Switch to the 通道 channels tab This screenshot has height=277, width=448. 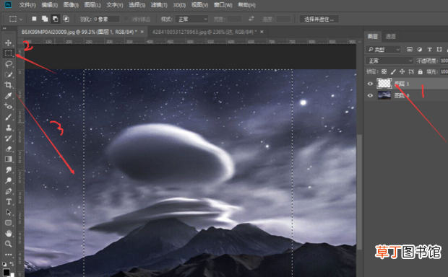[x=391, y=36]
